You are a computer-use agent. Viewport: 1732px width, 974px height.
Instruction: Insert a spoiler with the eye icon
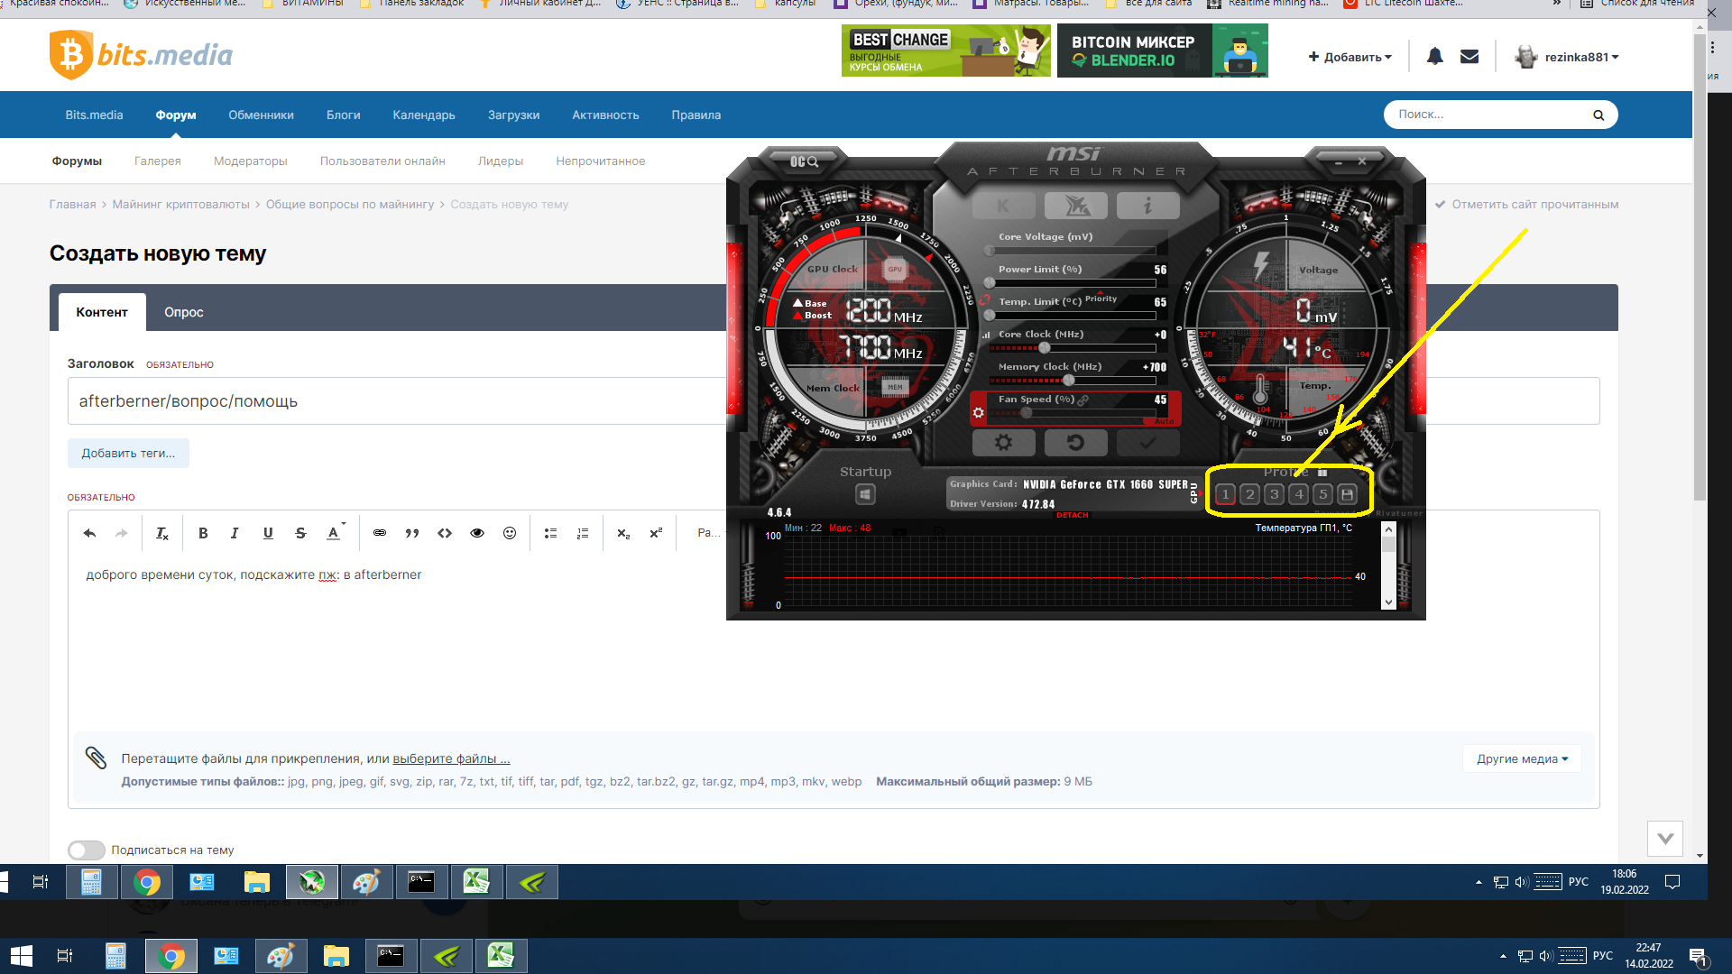coord(477,534)
